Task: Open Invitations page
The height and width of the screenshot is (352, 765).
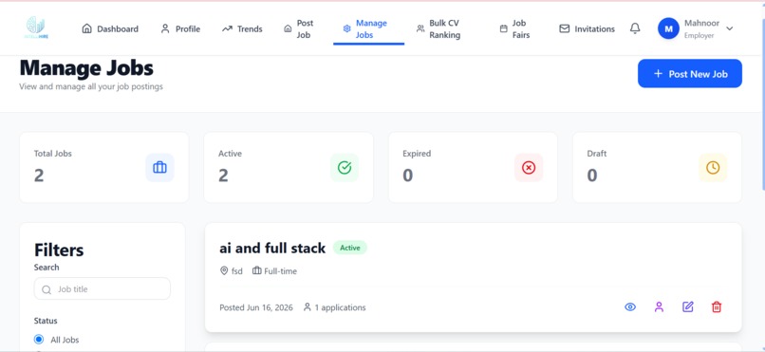Action: pyautogui.click(x=587, y=28)
